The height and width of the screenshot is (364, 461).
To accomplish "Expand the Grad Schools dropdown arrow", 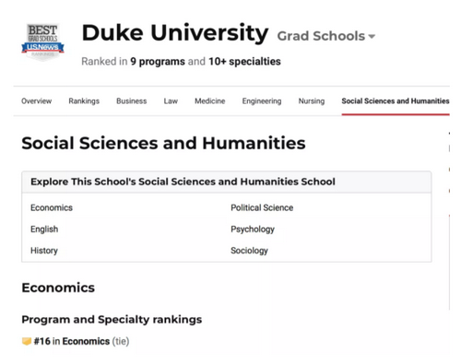I will click(x=372, y=37).
